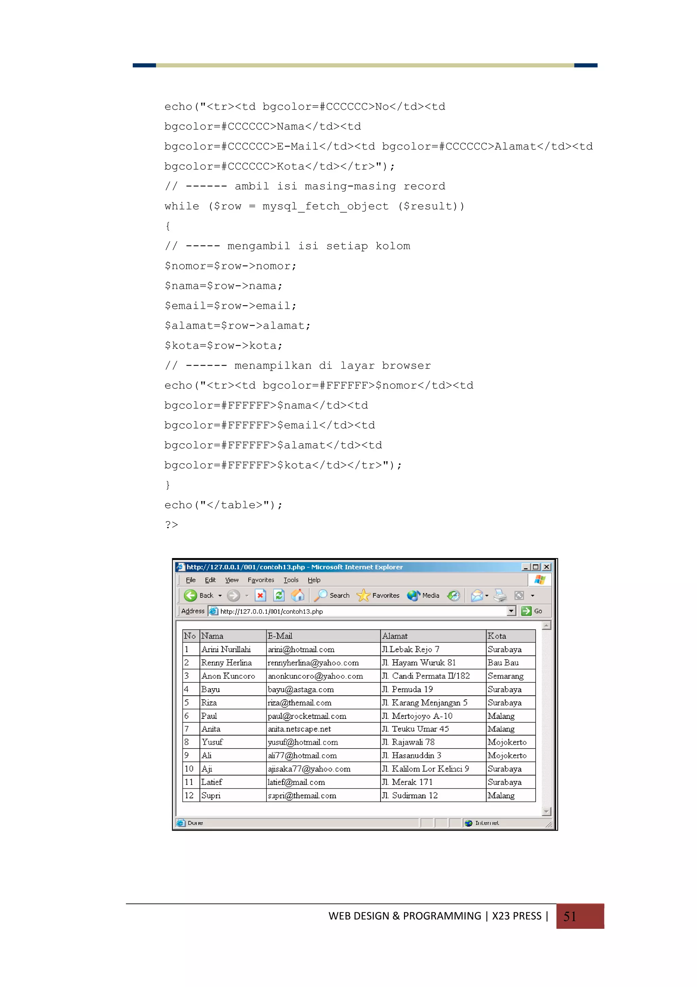Click the 'Anon Kuncoro' name cell
This screenshot has height=987, width=697.
pos(233,676)
